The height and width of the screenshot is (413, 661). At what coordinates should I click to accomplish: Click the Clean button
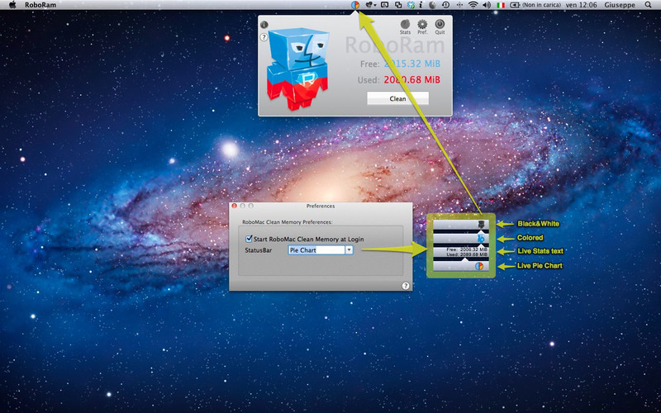point(397,98)
